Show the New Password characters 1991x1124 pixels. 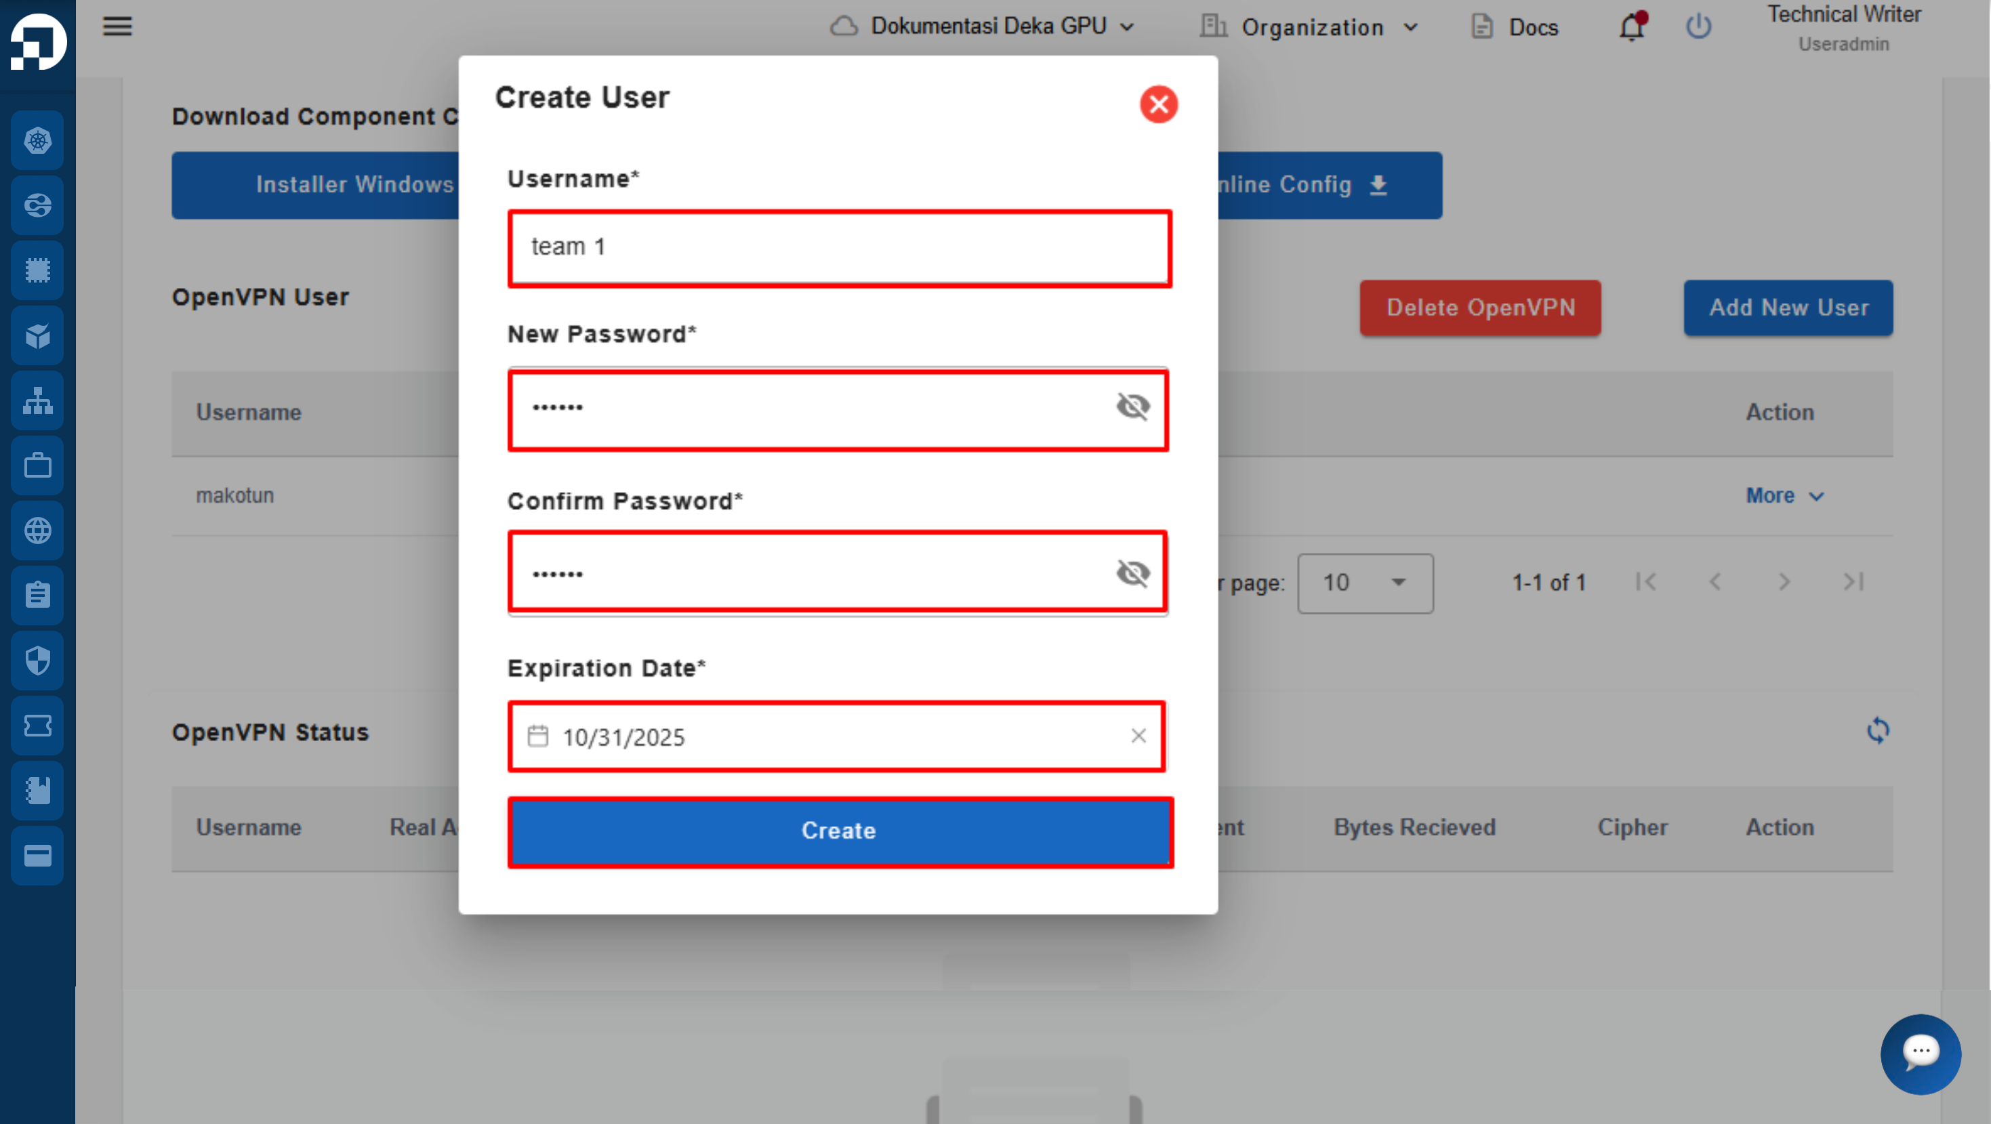point(1132,407)
